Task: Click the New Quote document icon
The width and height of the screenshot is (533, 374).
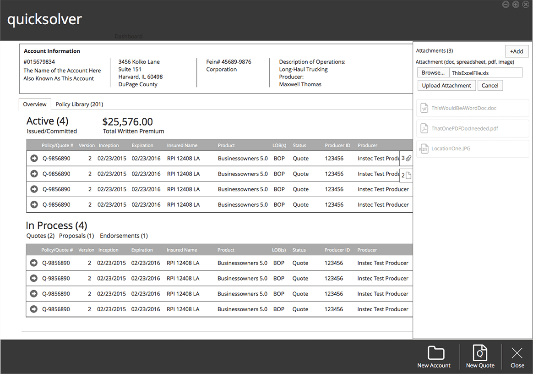Action: coord(480,353)
